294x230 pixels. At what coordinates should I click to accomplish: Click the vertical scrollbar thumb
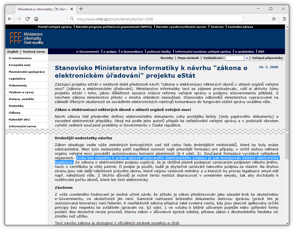coord(287,94)
